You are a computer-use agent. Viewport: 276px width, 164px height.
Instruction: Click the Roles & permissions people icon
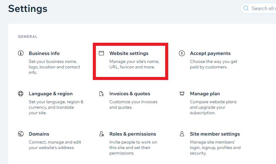coord(101,134)
